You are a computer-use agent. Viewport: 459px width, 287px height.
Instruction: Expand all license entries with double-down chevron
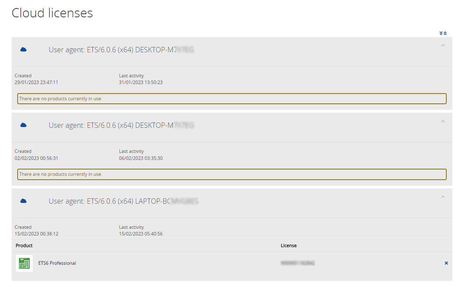(441, 33)
